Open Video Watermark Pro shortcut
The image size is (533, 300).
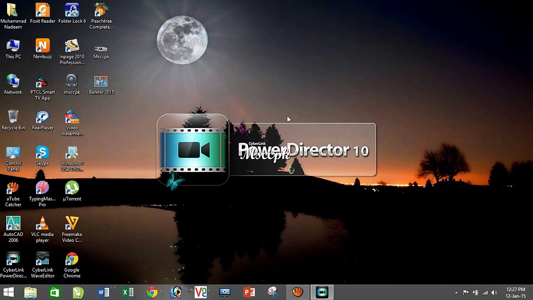(72, 123)
